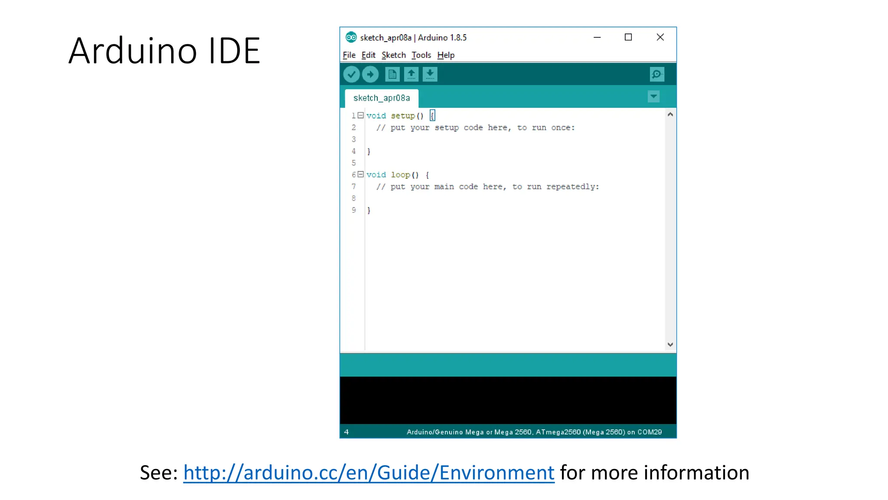Click the line number 4 in status bar

[346, 432]
